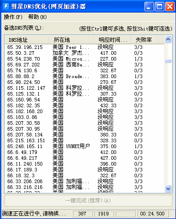Click the vertical scrollbar thumb
The image size is (176, 219).
168,61
